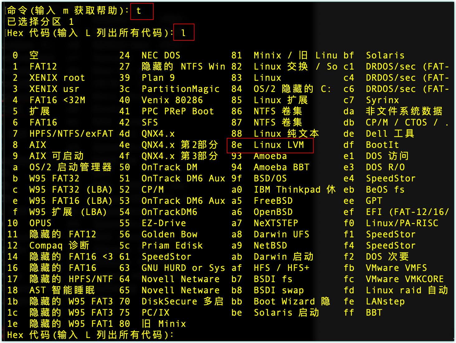Click the '非文件系统数据' entry
The height and width of the screenshot is (343, 456).
click(x=404, y=111)
